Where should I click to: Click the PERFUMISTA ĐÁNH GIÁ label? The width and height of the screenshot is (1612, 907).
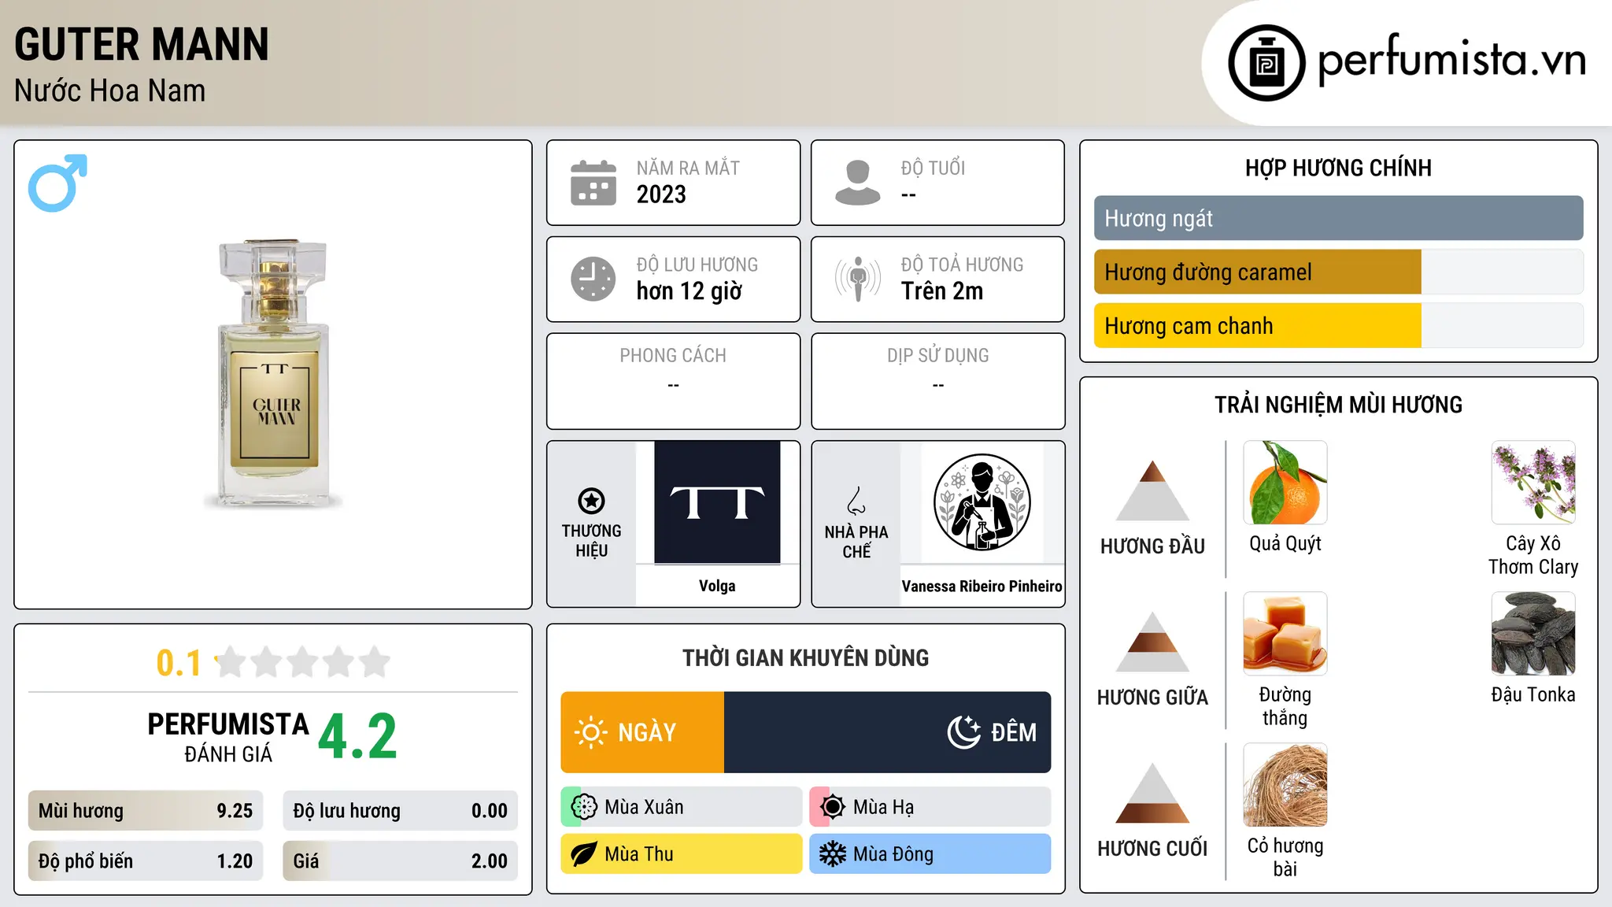click(228, 737)
